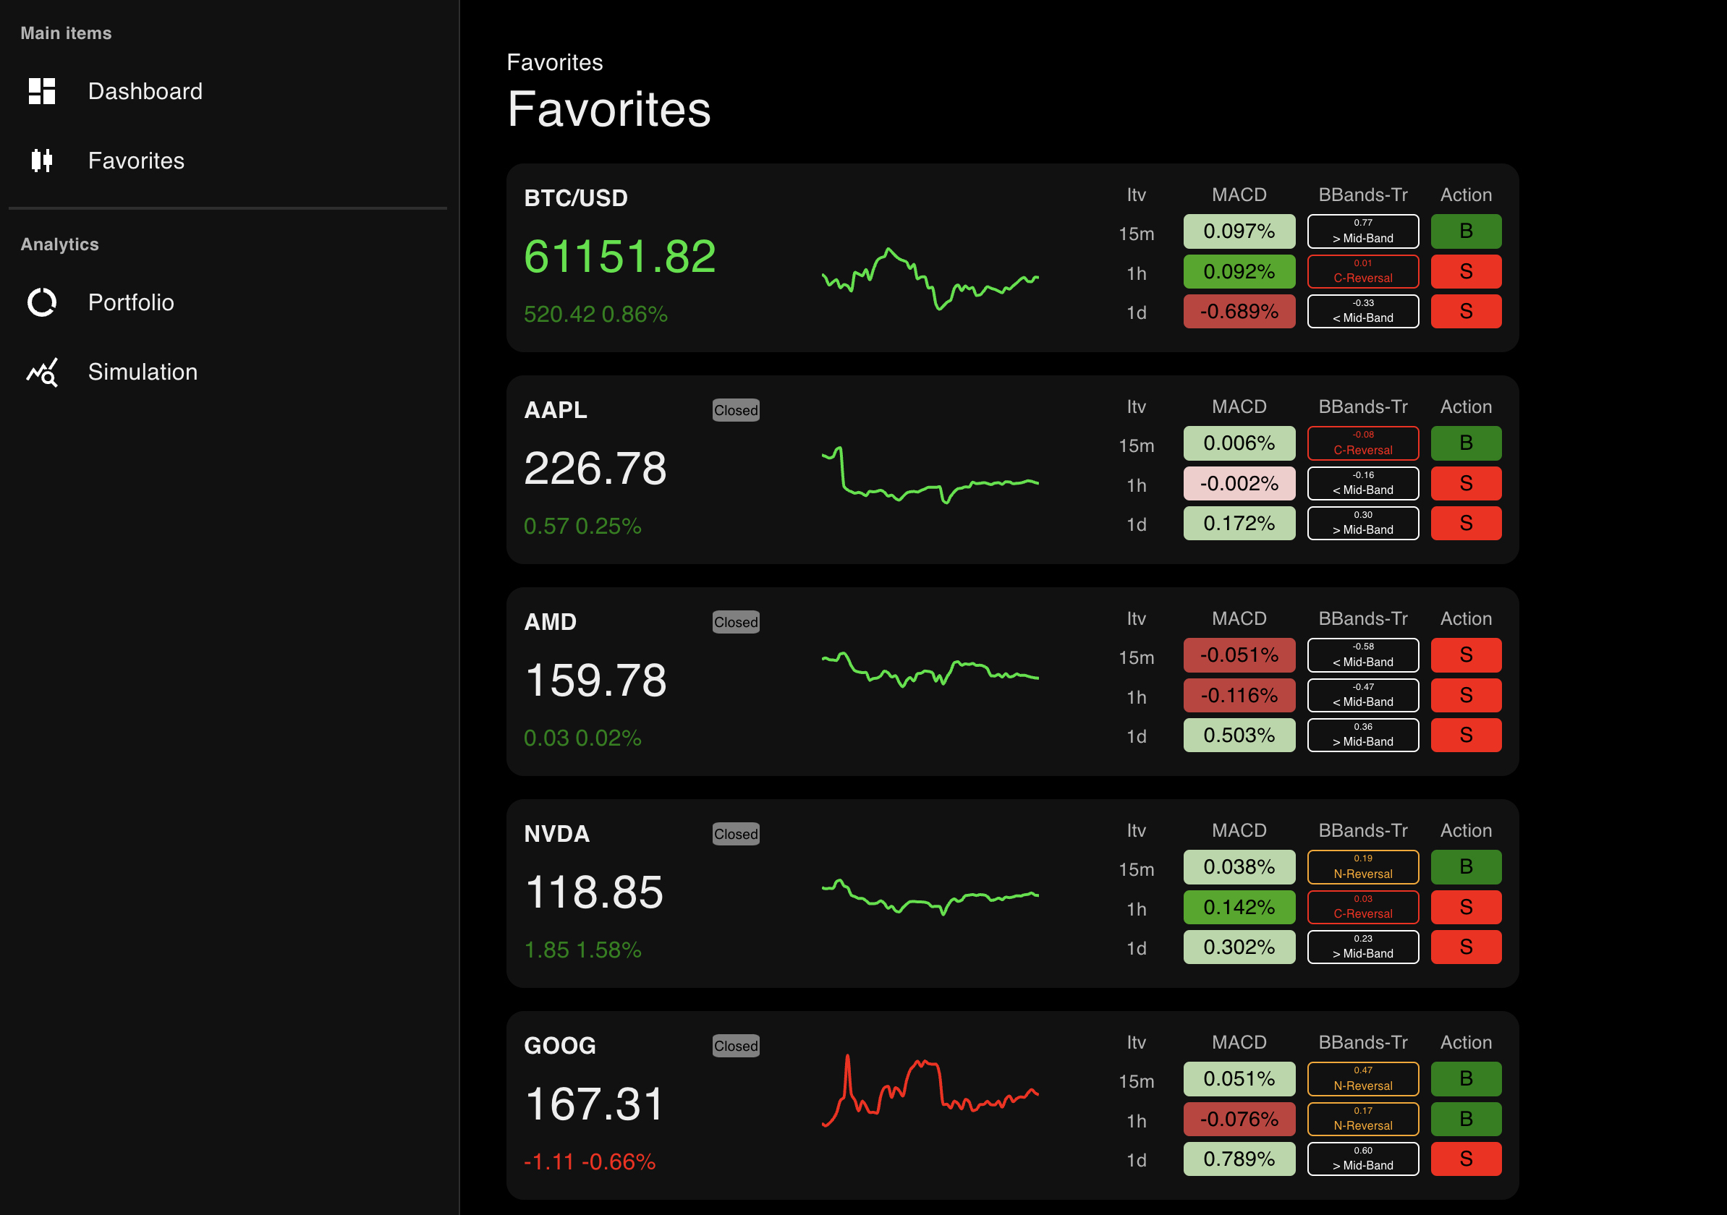Click the AAPL Closed status badge

coord(735,411)
